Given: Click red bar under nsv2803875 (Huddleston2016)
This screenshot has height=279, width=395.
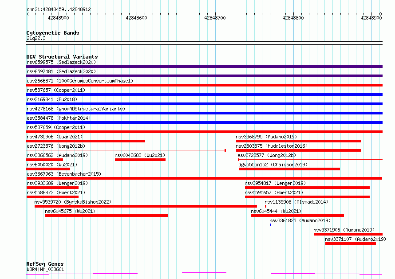Looking at the screenshot, I should pos(298,150).
